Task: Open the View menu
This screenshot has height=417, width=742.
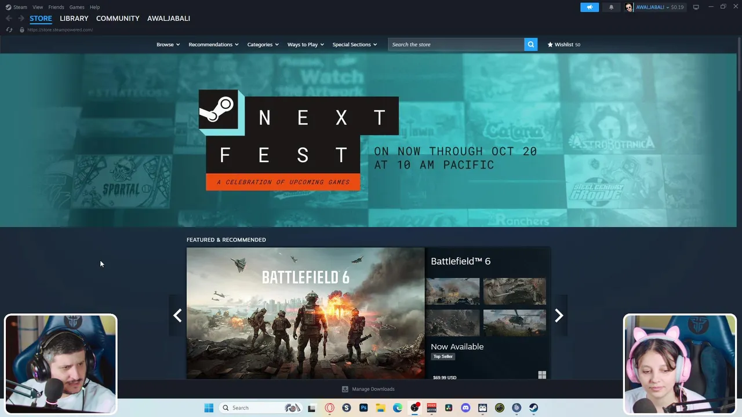Action: tap(38, 7)
